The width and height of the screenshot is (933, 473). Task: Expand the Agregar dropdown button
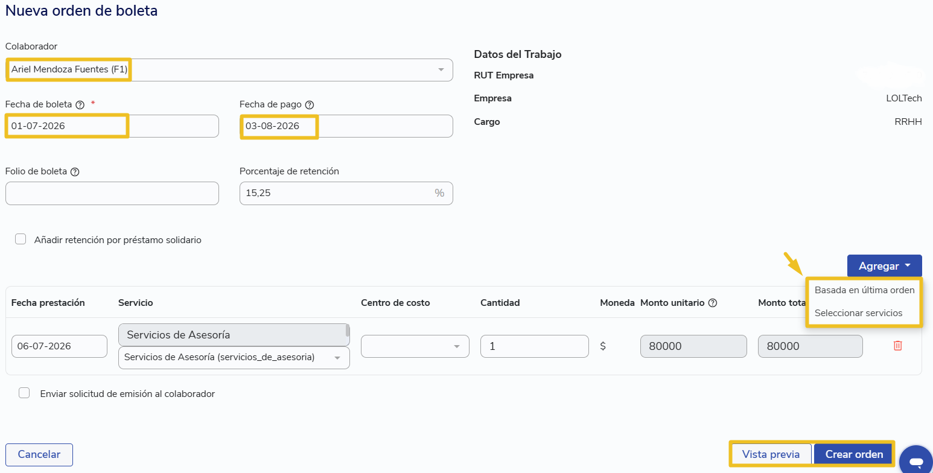pos(884,266)
